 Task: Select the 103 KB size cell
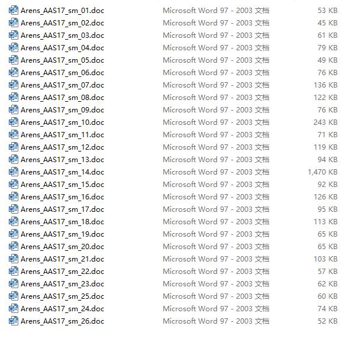325,259
